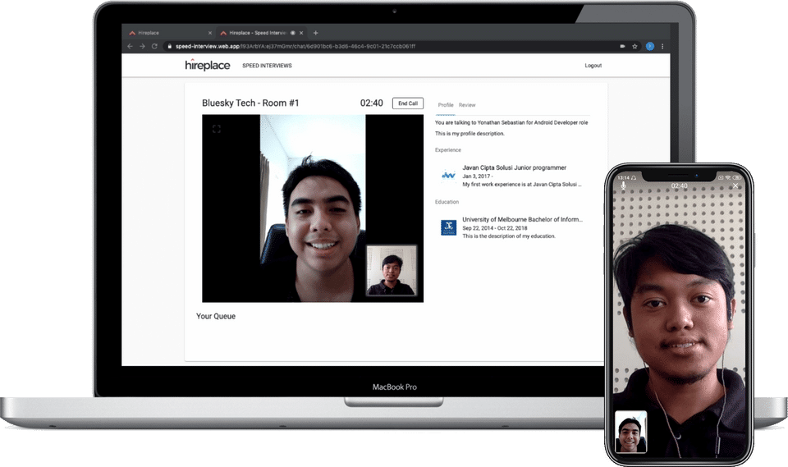The height and width of the screenshot is (467, 788).
Task: Click the Bluesky Tech - Room #1 title
Action: pyautogui.click(x=250, y=103)
